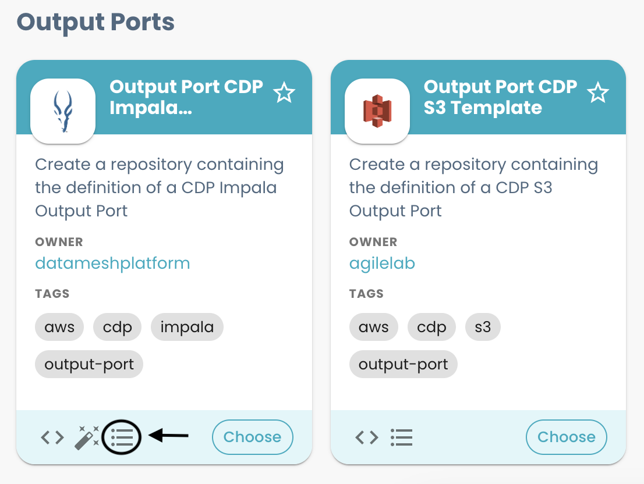Click the Output Port CDP S3 Template title
Screen dimensions: 644x484
click(500, 97)
